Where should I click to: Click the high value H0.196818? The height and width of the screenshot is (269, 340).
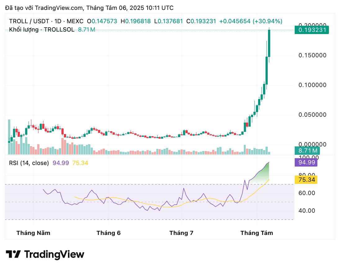[136, 21]
